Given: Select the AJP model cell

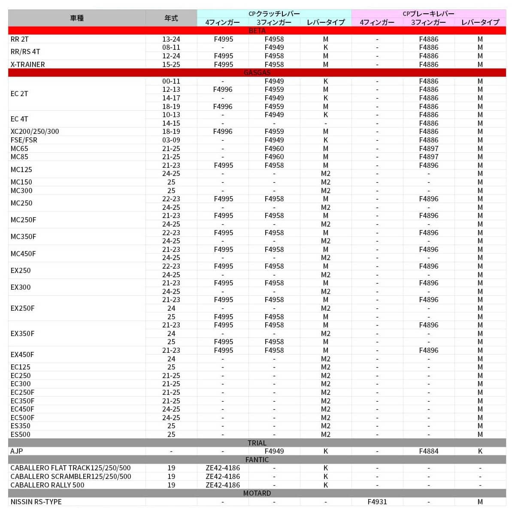Looking at the screenshot, I should tap(77, 451).
